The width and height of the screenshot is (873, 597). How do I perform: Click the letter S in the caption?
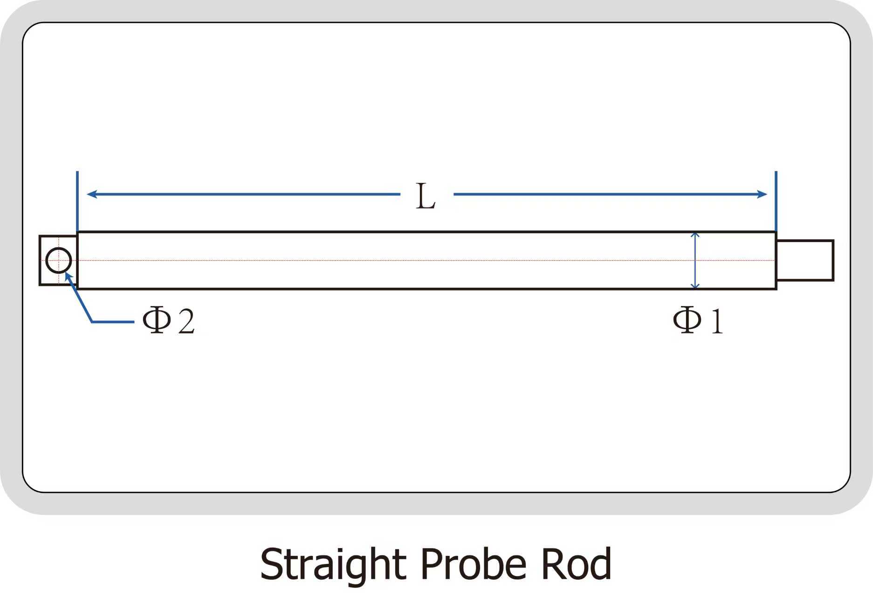tap(270, 564)
